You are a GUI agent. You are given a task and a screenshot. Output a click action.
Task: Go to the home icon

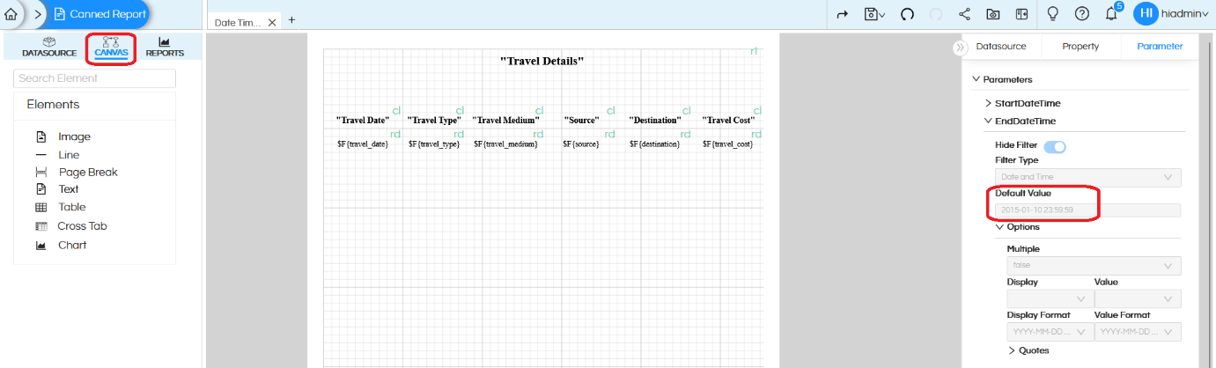click(11, 14)
